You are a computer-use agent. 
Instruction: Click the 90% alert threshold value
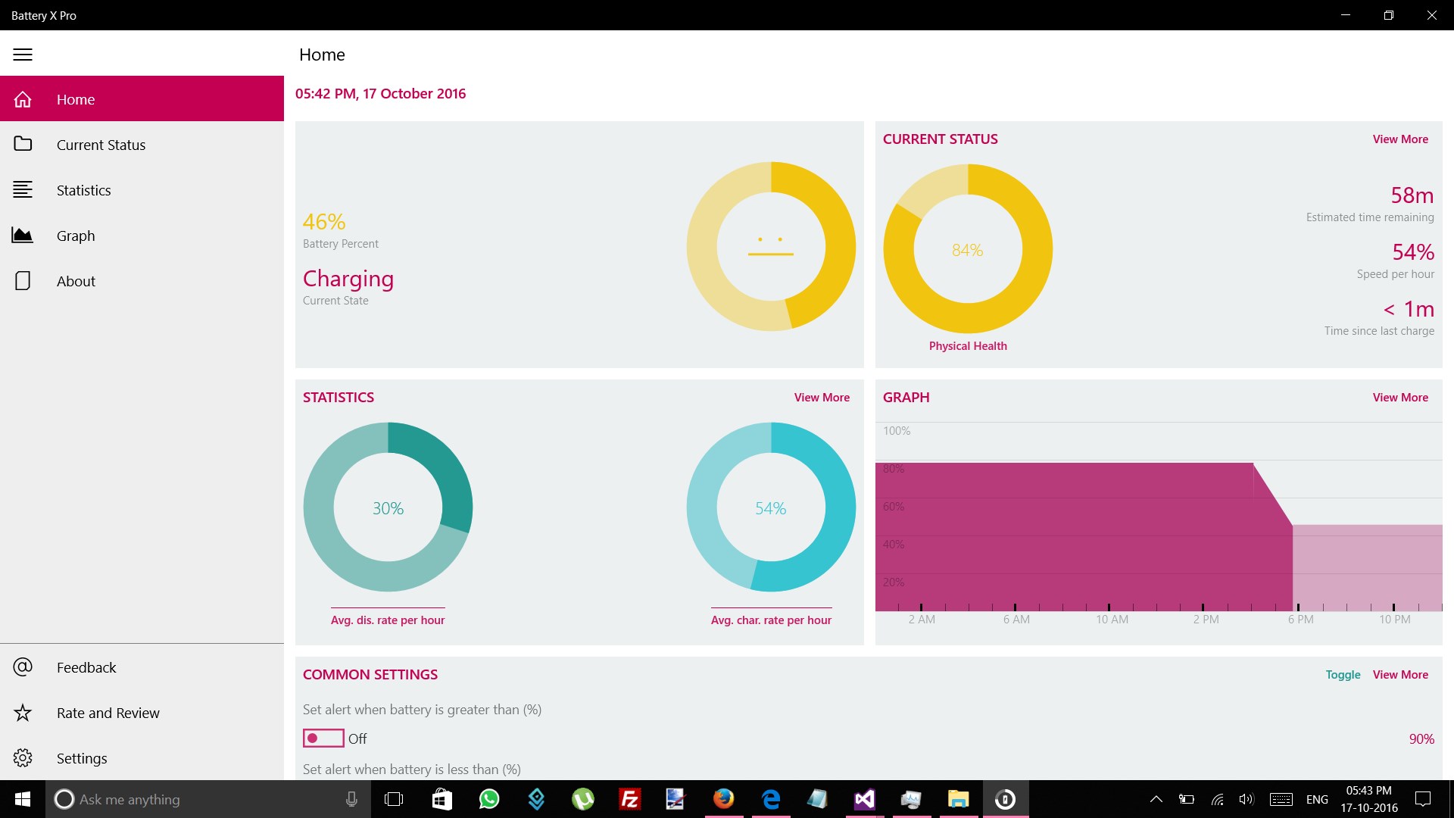coord(1421,739)
